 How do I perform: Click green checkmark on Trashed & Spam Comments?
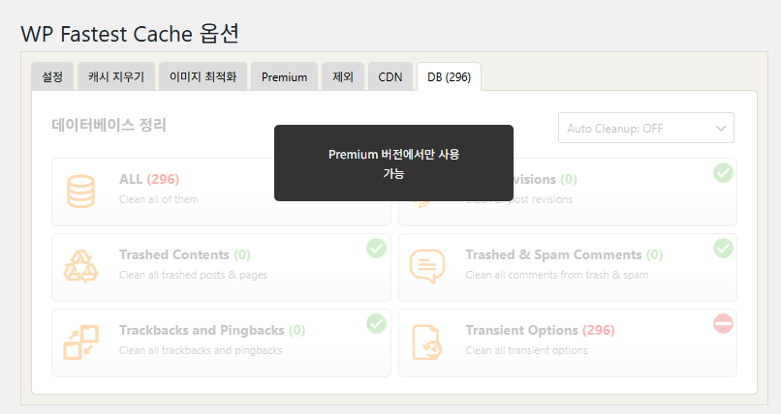click(x=723, y=248)
